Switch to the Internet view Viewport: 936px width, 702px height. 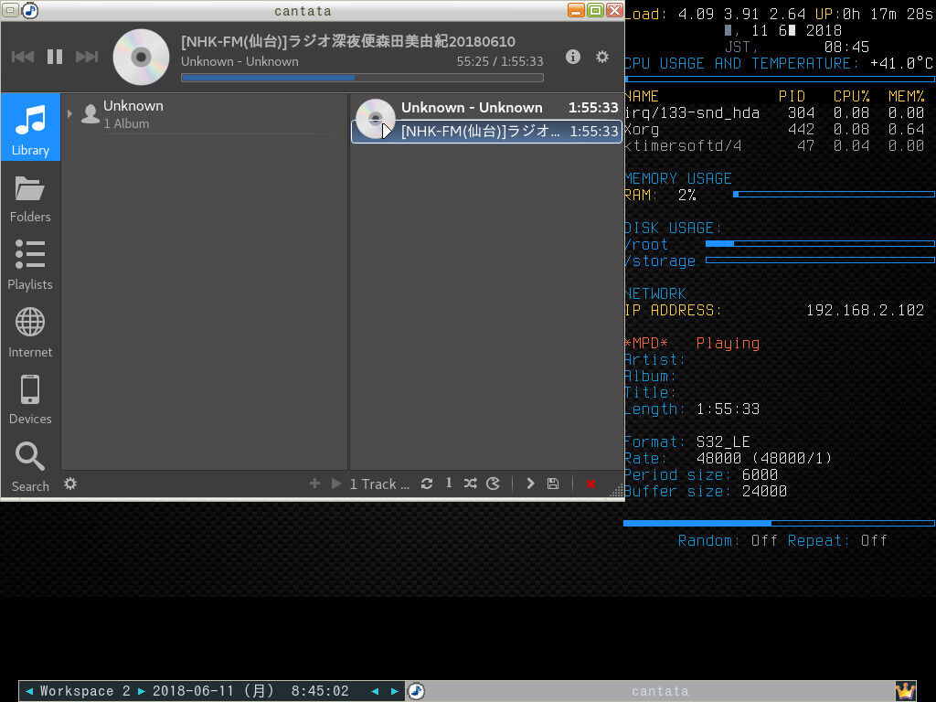(30, 333)
